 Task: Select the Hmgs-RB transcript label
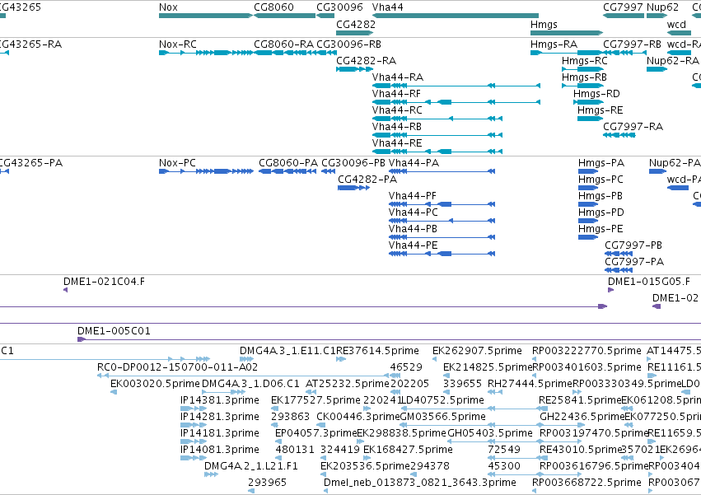(584, 77)
